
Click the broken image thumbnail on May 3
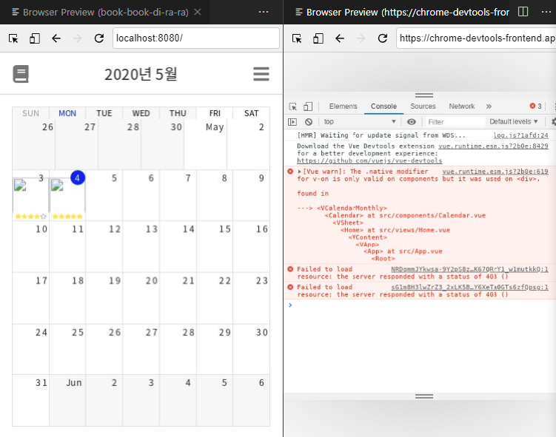pos(20,185)
